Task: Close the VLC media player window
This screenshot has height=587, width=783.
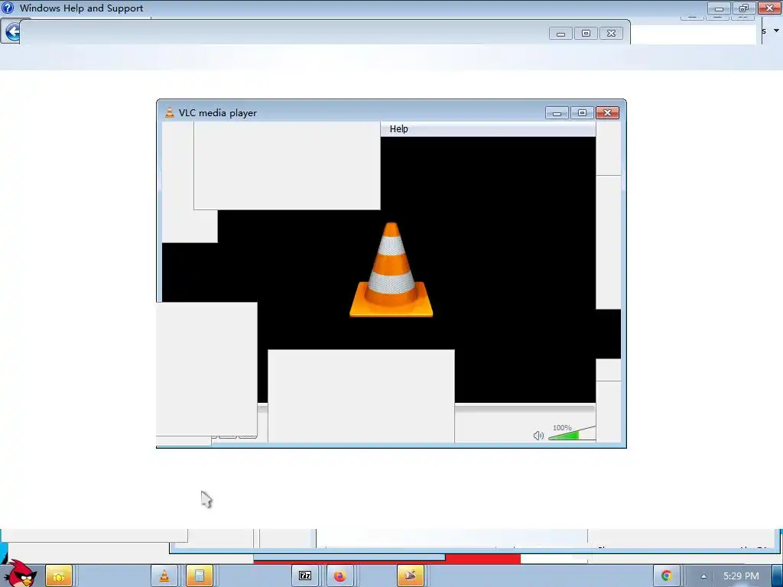Action: pos(607,113)
